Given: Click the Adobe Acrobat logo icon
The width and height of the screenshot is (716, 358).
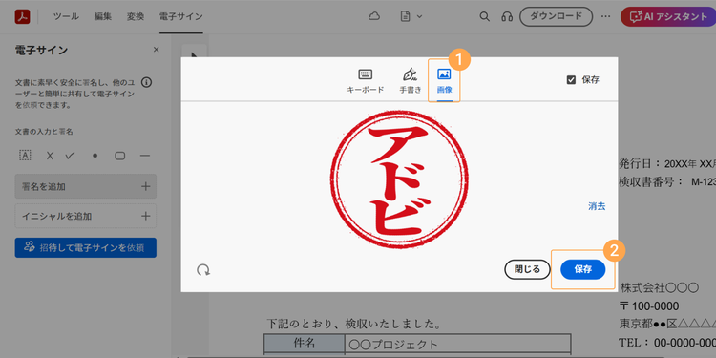Looking at the screenshot, I should point(22,16).
